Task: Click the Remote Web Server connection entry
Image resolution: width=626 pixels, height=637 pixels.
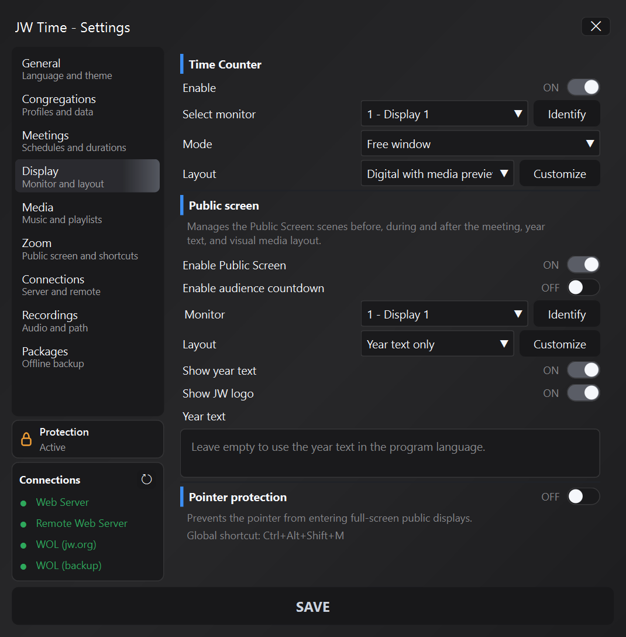Action: (81, 523)
